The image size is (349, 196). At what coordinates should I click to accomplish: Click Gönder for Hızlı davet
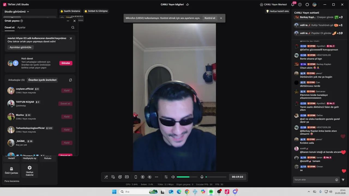[x=66, y=63]
